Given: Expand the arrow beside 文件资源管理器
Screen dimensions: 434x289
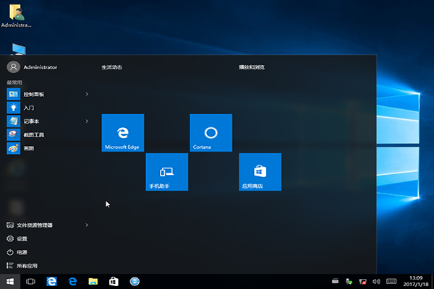Looking at the screenshot, I should click(x=87, y=225).
